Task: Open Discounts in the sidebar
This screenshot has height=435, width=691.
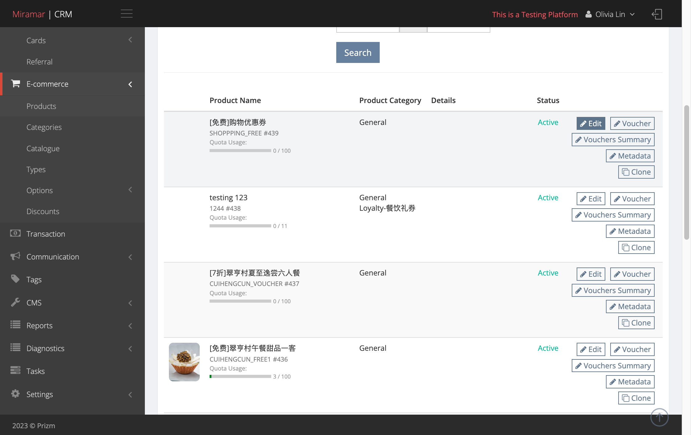Action: (x=43, y=211)
